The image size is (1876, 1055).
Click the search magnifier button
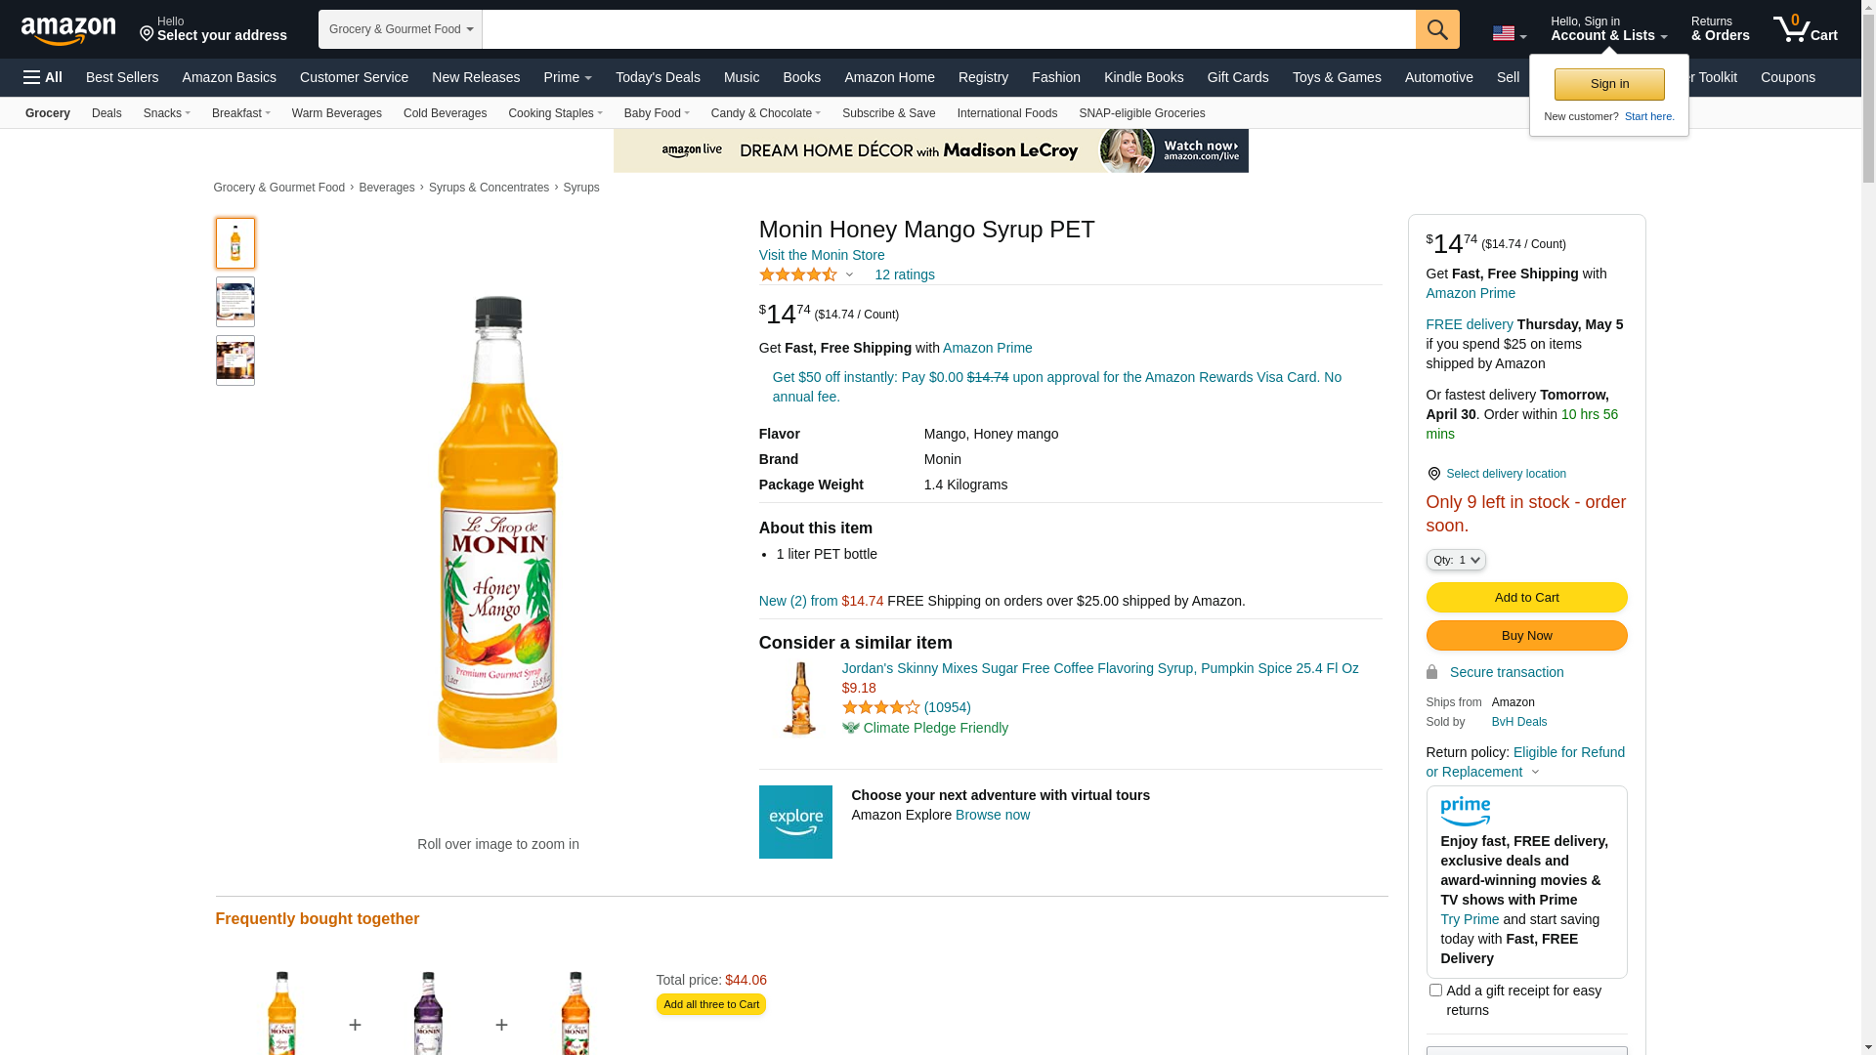[1437, 29]
